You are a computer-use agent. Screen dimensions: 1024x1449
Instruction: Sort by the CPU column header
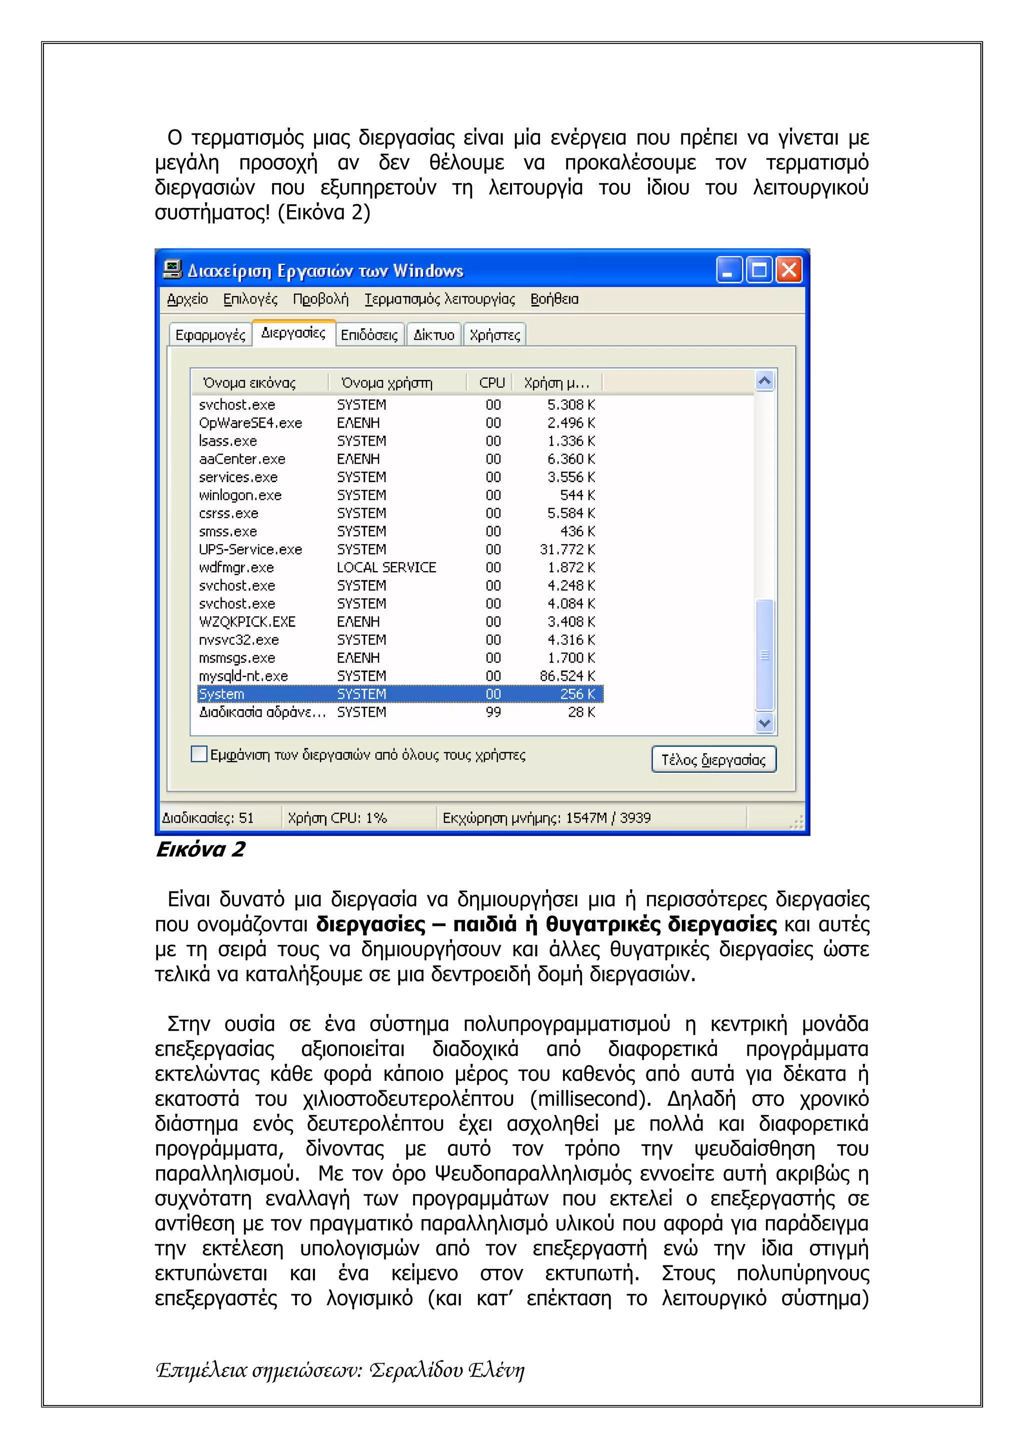click(491, 383)
